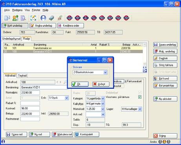Click the Mak. underlag button

pos(165,51)
